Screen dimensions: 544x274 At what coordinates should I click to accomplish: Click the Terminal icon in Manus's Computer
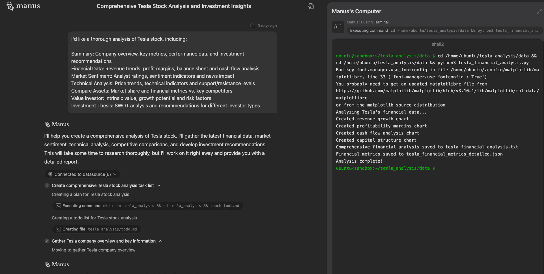[338, 27]
